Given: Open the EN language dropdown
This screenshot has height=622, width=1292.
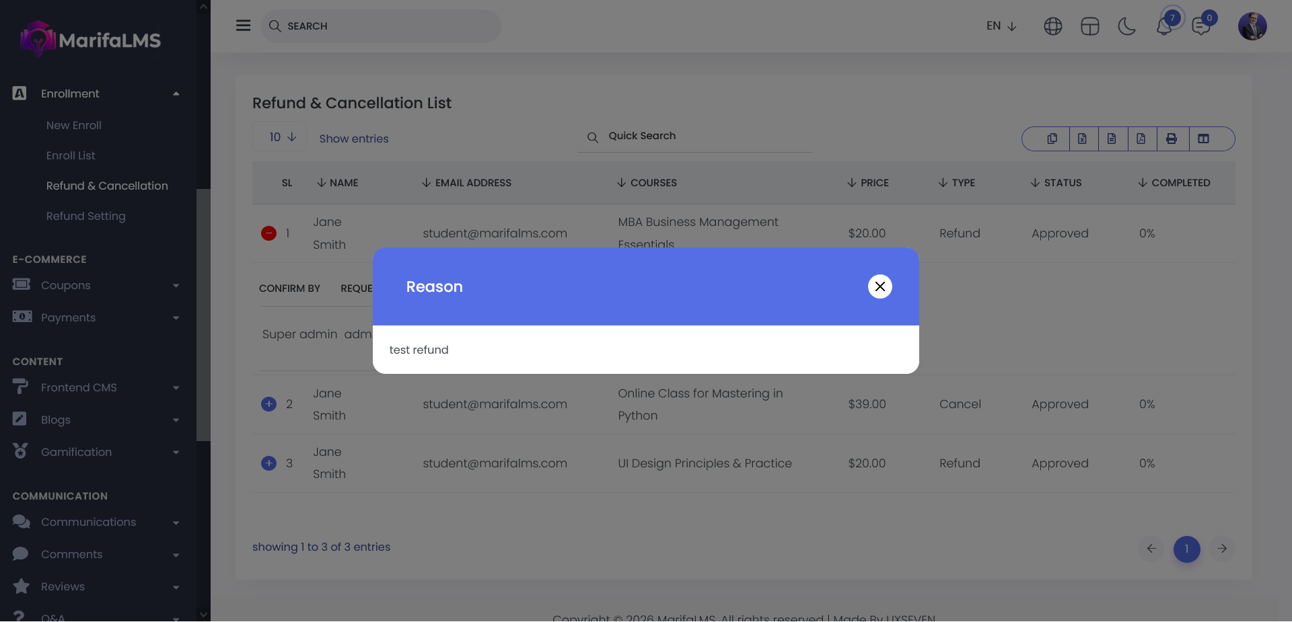Looking at the screenshot, I should click(1001, 26).
